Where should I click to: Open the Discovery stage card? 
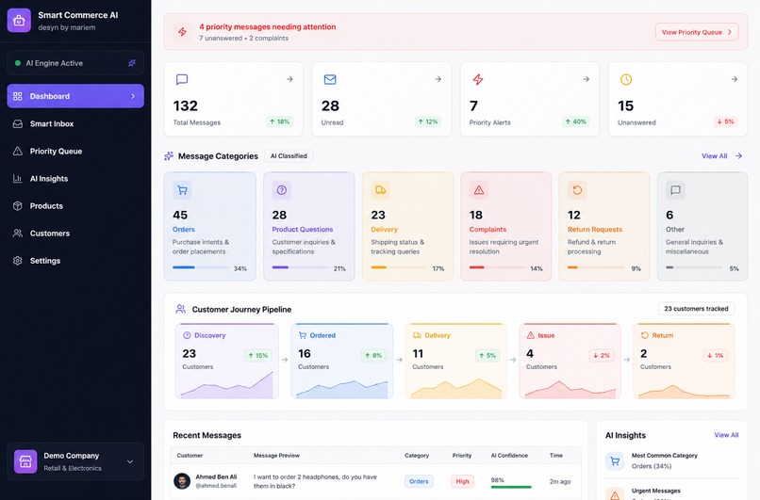(x=227, y=361)
